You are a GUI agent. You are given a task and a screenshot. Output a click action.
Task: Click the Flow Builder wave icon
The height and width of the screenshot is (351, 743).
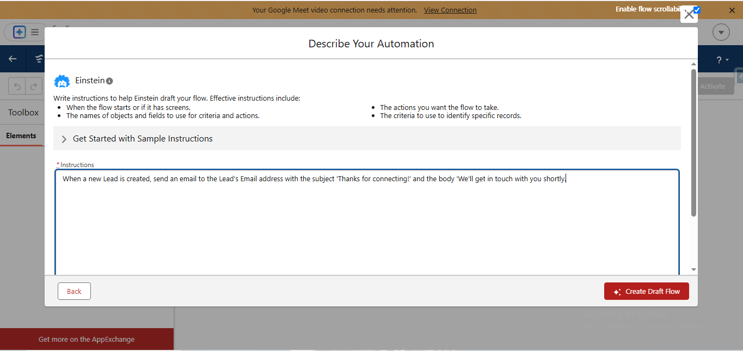pos(40,59)
